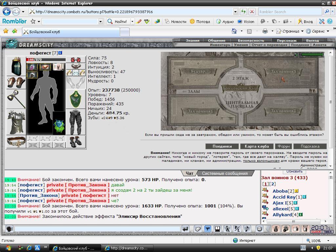
Task: Toggle the CLOCK mode under the timer
Action: pos(316,232)
